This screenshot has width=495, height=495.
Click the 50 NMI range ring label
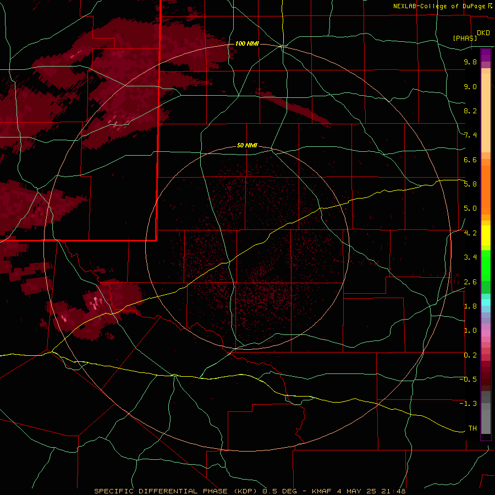point(247,145)
